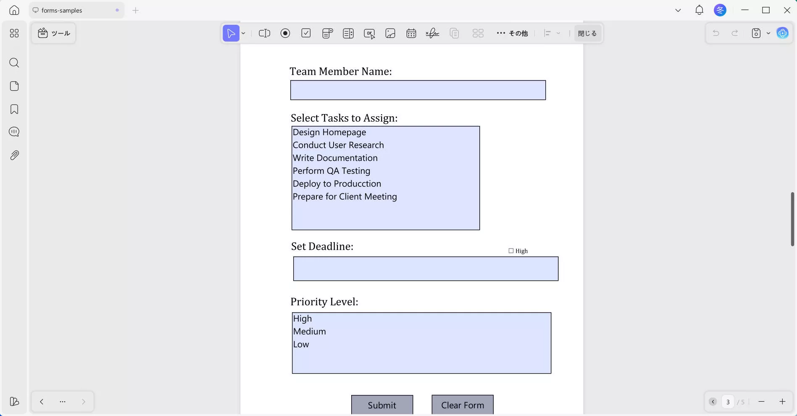
Task: Click the duplicate fields copy icon
Action: pos(454,33)
